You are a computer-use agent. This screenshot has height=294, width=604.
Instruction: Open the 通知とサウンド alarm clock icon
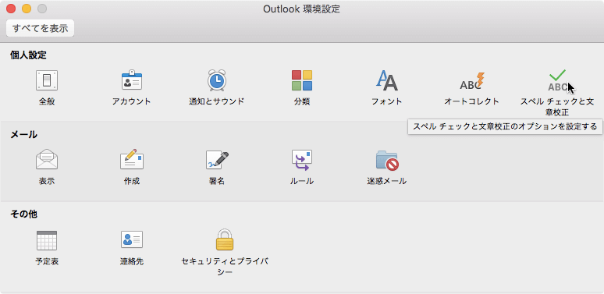click(x=216, y=80)
